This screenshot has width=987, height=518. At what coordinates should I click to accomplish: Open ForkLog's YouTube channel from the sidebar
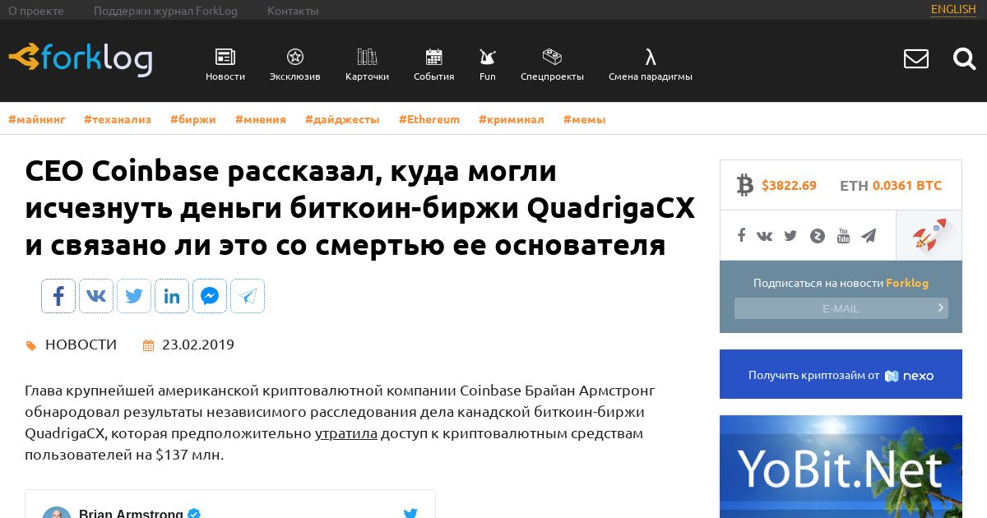click(x=843, y=236)
